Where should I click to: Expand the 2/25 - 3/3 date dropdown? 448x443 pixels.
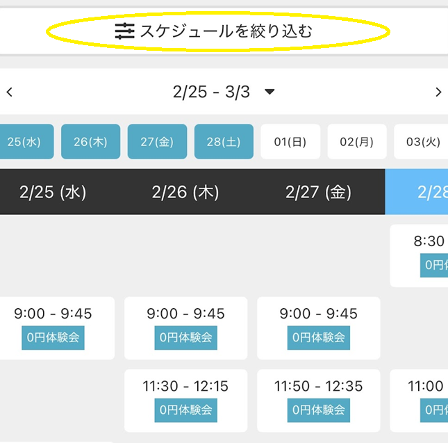pos(270,92)
